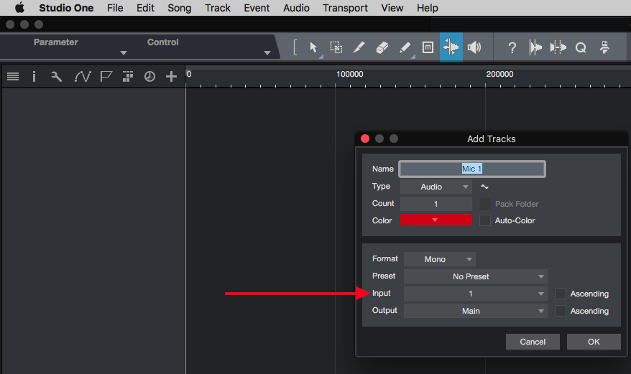The image size is (631, 374).
Task: Pick a track color from red swatch
Action: coord(436,220)
